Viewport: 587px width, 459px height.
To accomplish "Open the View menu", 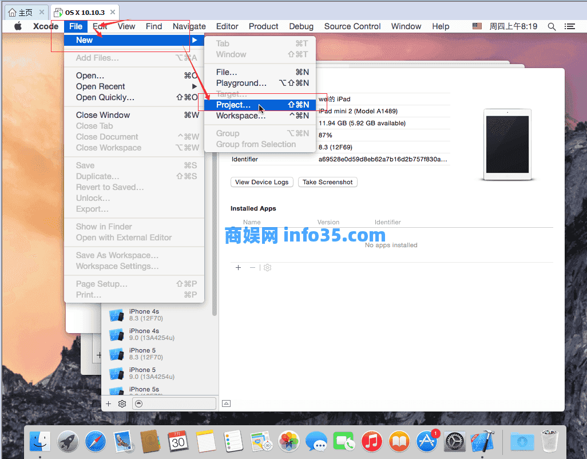I will (x=126, y=26).
